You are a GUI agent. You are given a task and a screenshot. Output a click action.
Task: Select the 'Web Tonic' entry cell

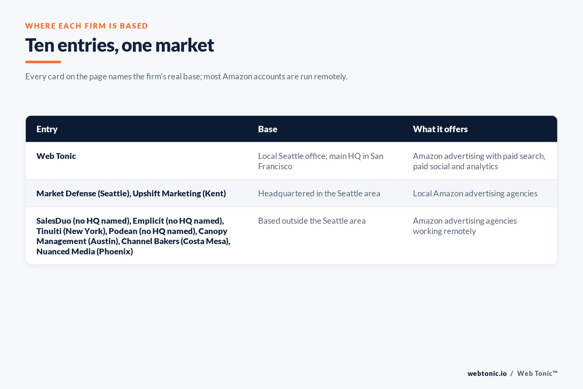pyautogui.click(x=56, y=156)
